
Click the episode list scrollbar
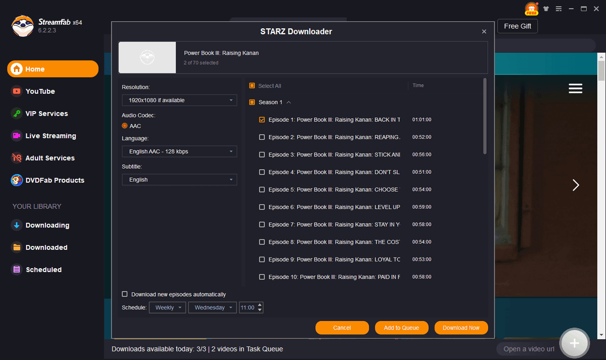pos(485,116)
